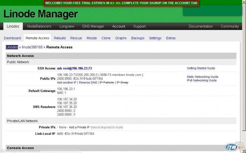246x153 pixels.
Task: Open the Linodes main tab
Action: point(13,26)
